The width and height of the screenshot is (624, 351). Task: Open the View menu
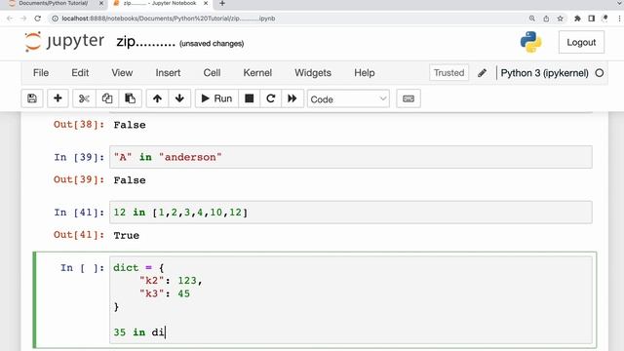122,73
